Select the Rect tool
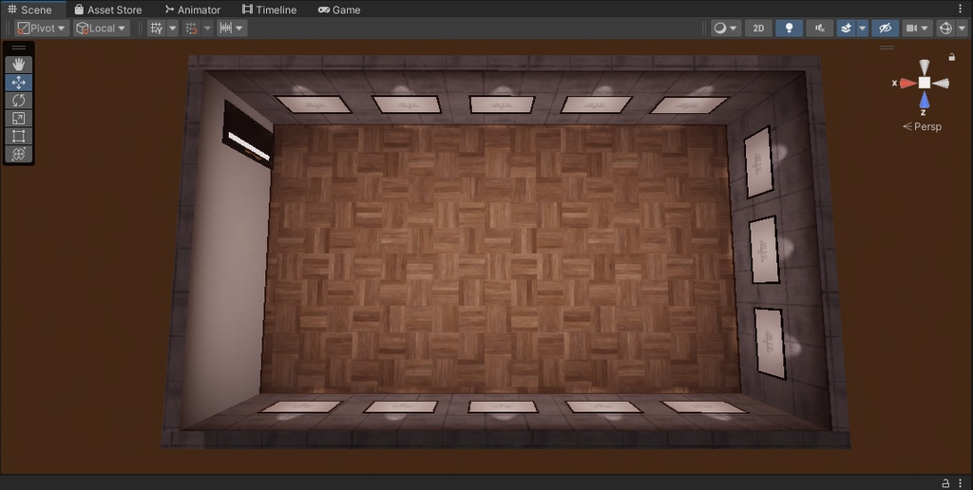 19,137
